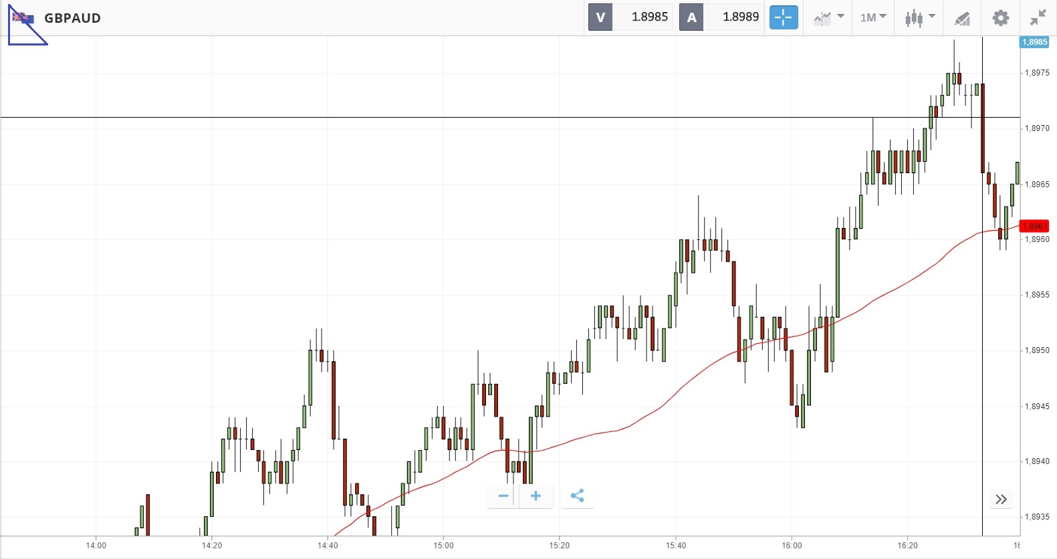Click the 15:40 time axis label
Screen dimensions: 1057x559
pyautogui.click(x=676, y=546)
